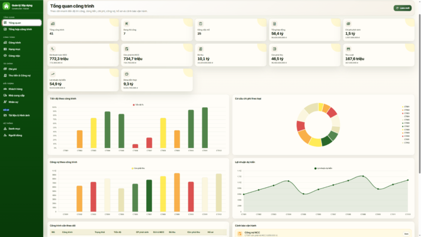Viewport: 421px width, 237px height.
Task: Toggle CT007 in the donut chart legend
Action: click(x=406, y=126)
